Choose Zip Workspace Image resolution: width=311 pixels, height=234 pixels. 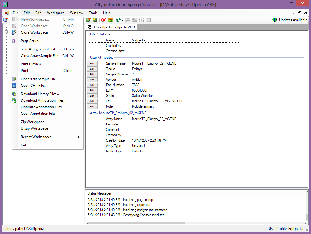point(47,122)
